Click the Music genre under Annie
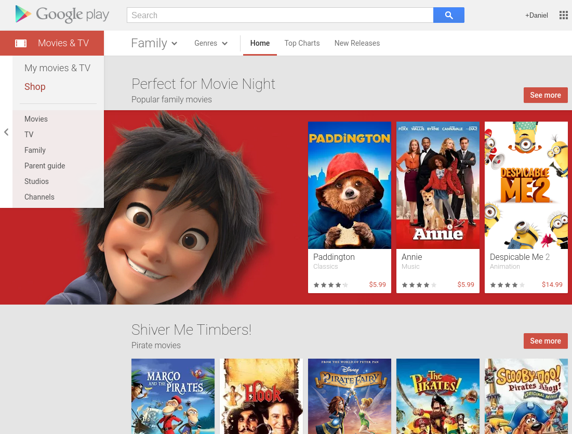 click(x=410, y=267)
